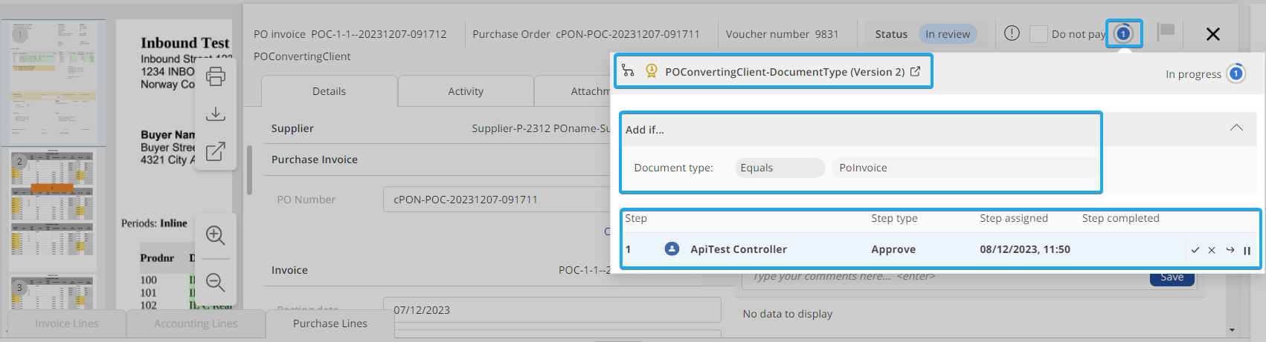
Task: Click the flag icon in header
Action: (x=1166, y=32)
